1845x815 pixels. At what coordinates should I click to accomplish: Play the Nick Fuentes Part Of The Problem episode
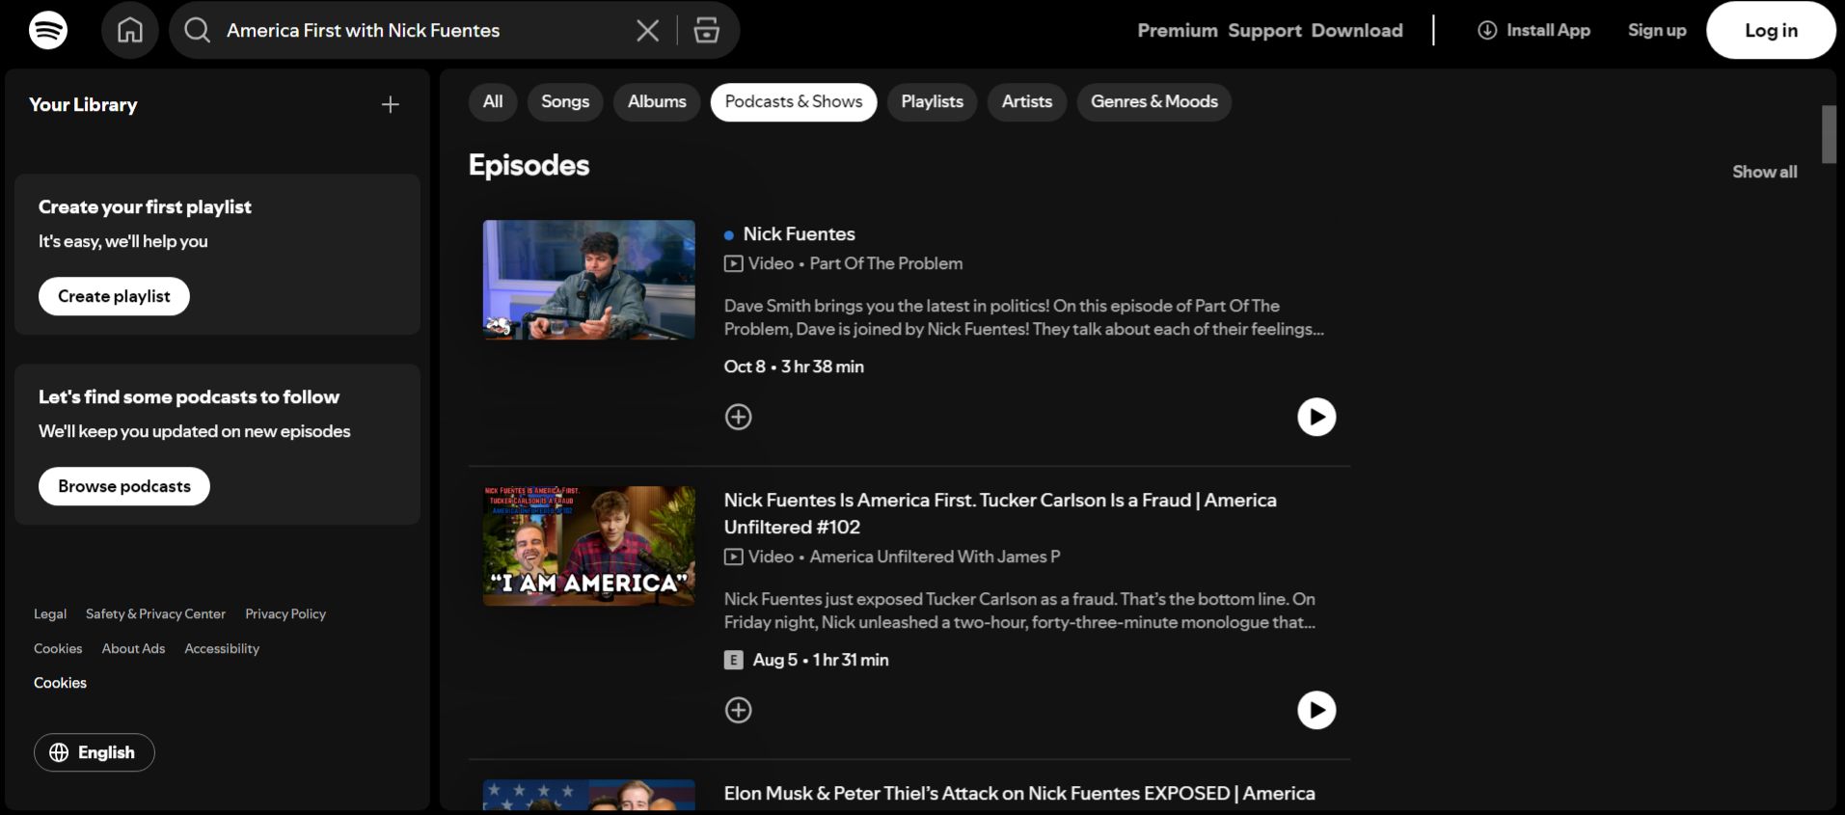tap(1316, 417)
